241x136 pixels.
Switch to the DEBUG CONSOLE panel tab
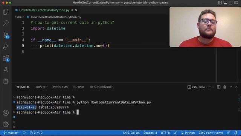click(102, 87)
